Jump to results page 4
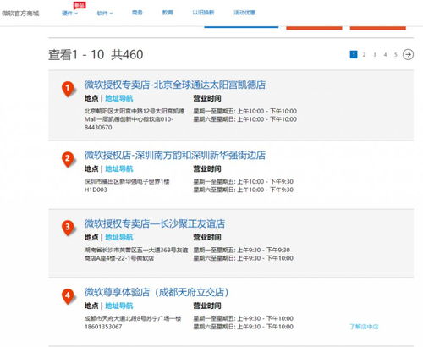This screenshot has height=347, width=423. 385,54
